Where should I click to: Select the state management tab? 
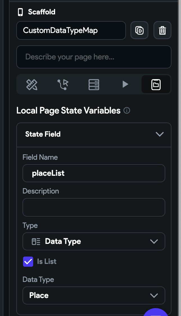click(156, 84)
